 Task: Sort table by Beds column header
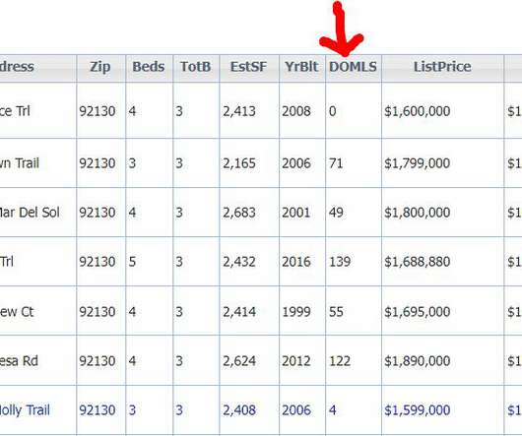(149, 67)
